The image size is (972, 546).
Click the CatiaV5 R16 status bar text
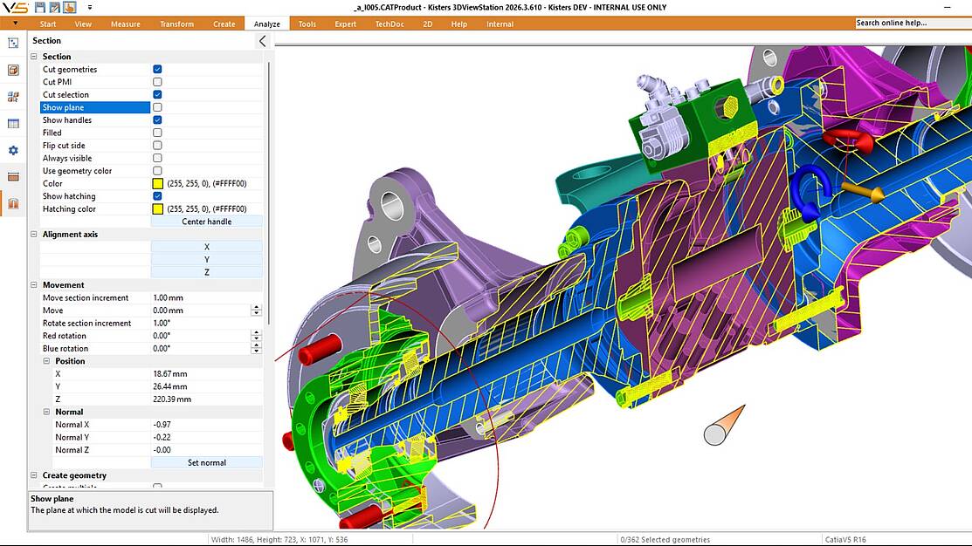point(844,539)
